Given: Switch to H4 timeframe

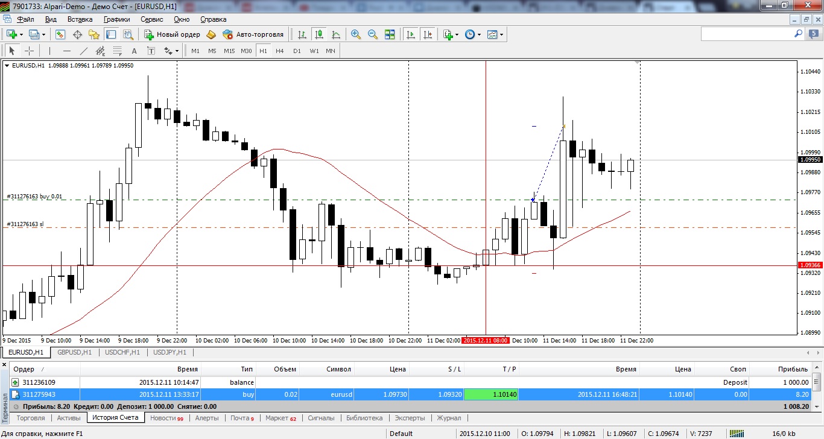Looking at the screenshot, I should pyautogui.click(x=279, y=51).
